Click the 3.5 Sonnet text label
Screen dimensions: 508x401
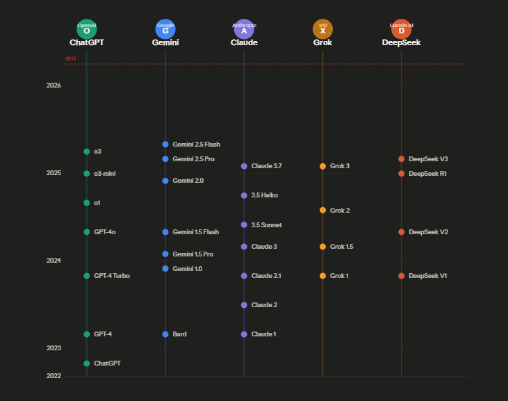point(266,225)
